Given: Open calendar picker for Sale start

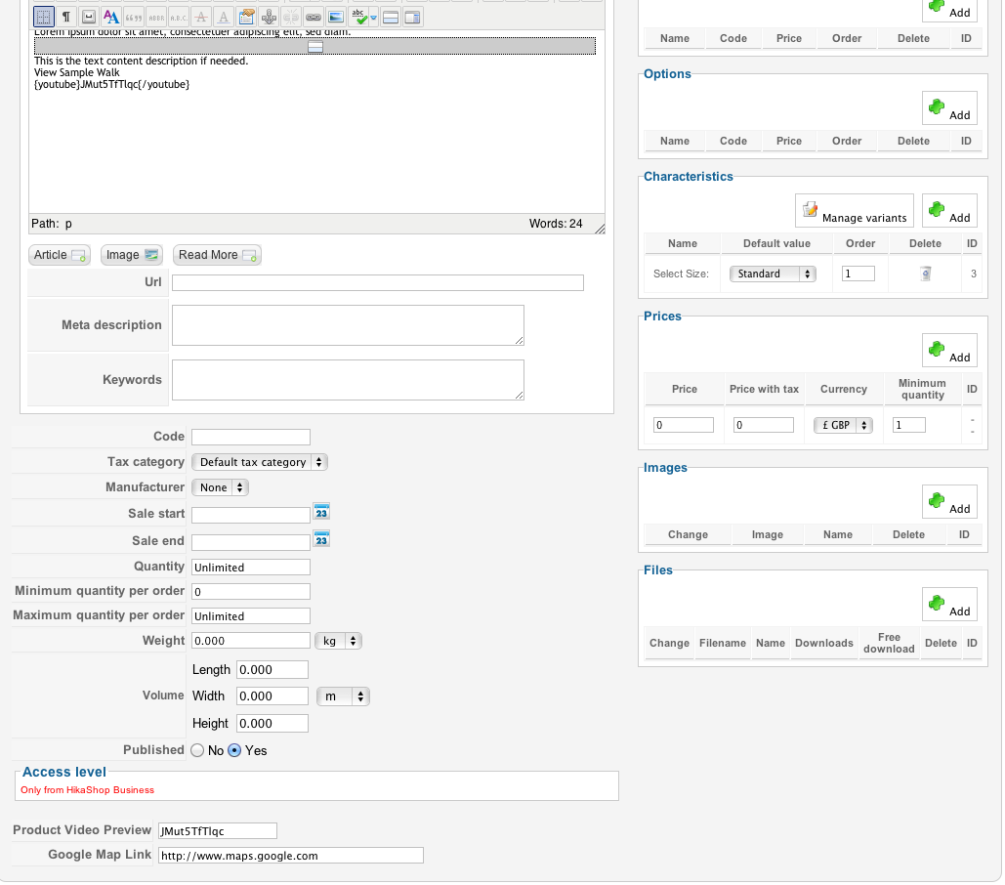Looking at the screenshot, I should click(321, 513).
